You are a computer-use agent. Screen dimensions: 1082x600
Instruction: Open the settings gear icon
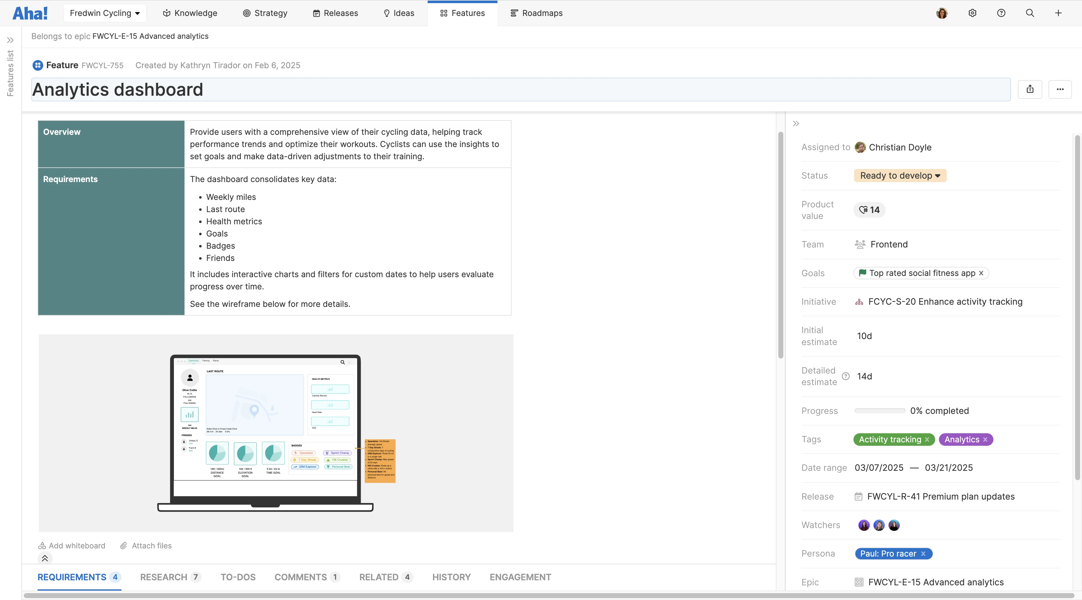tap(972, 13)
